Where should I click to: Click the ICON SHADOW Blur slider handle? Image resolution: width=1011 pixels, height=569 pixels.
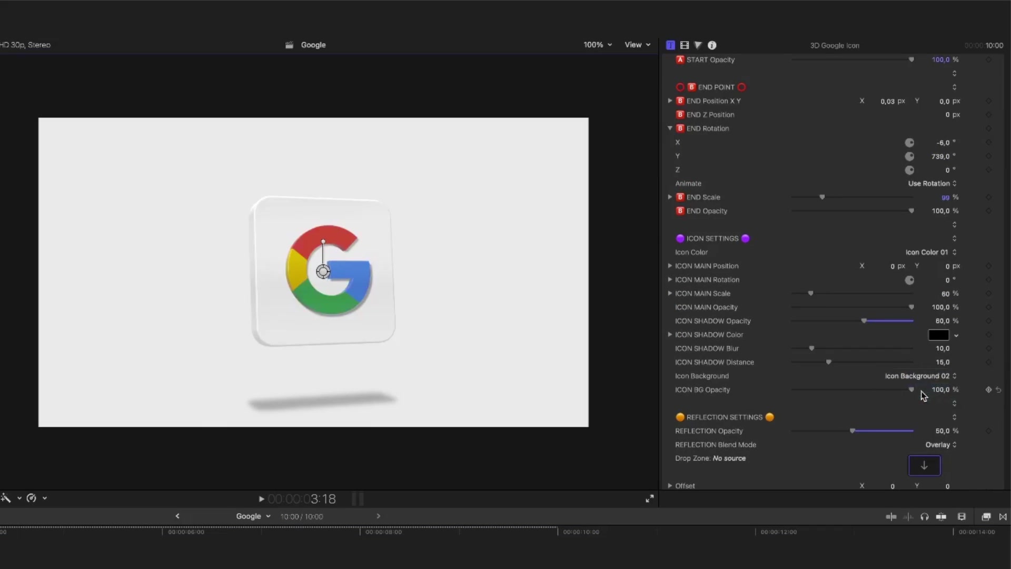click(811, 348)
